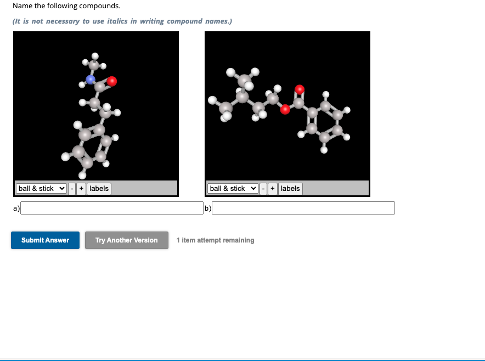Click the Try Another Version button

coord(126,240)
